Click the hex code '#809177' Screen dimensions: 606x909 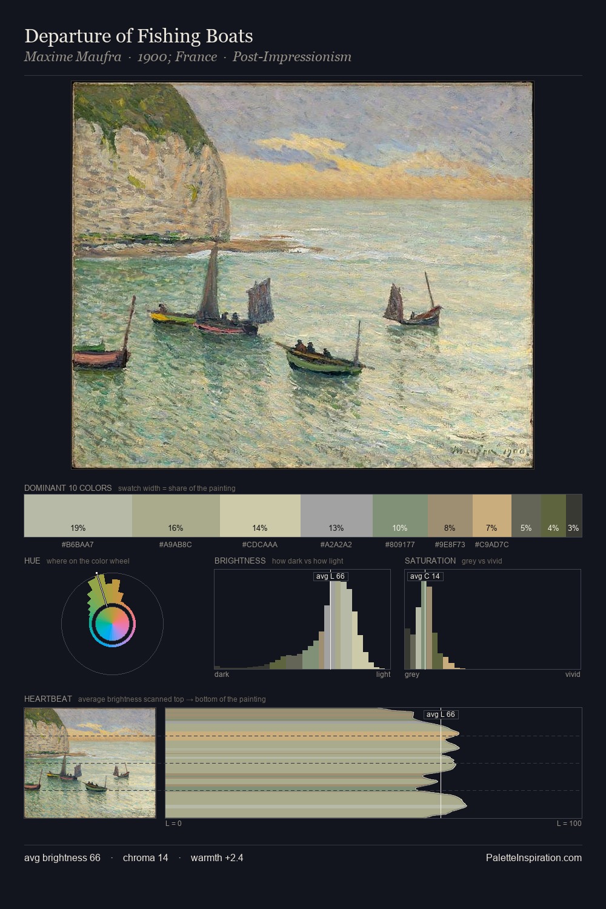coord(400,545)
